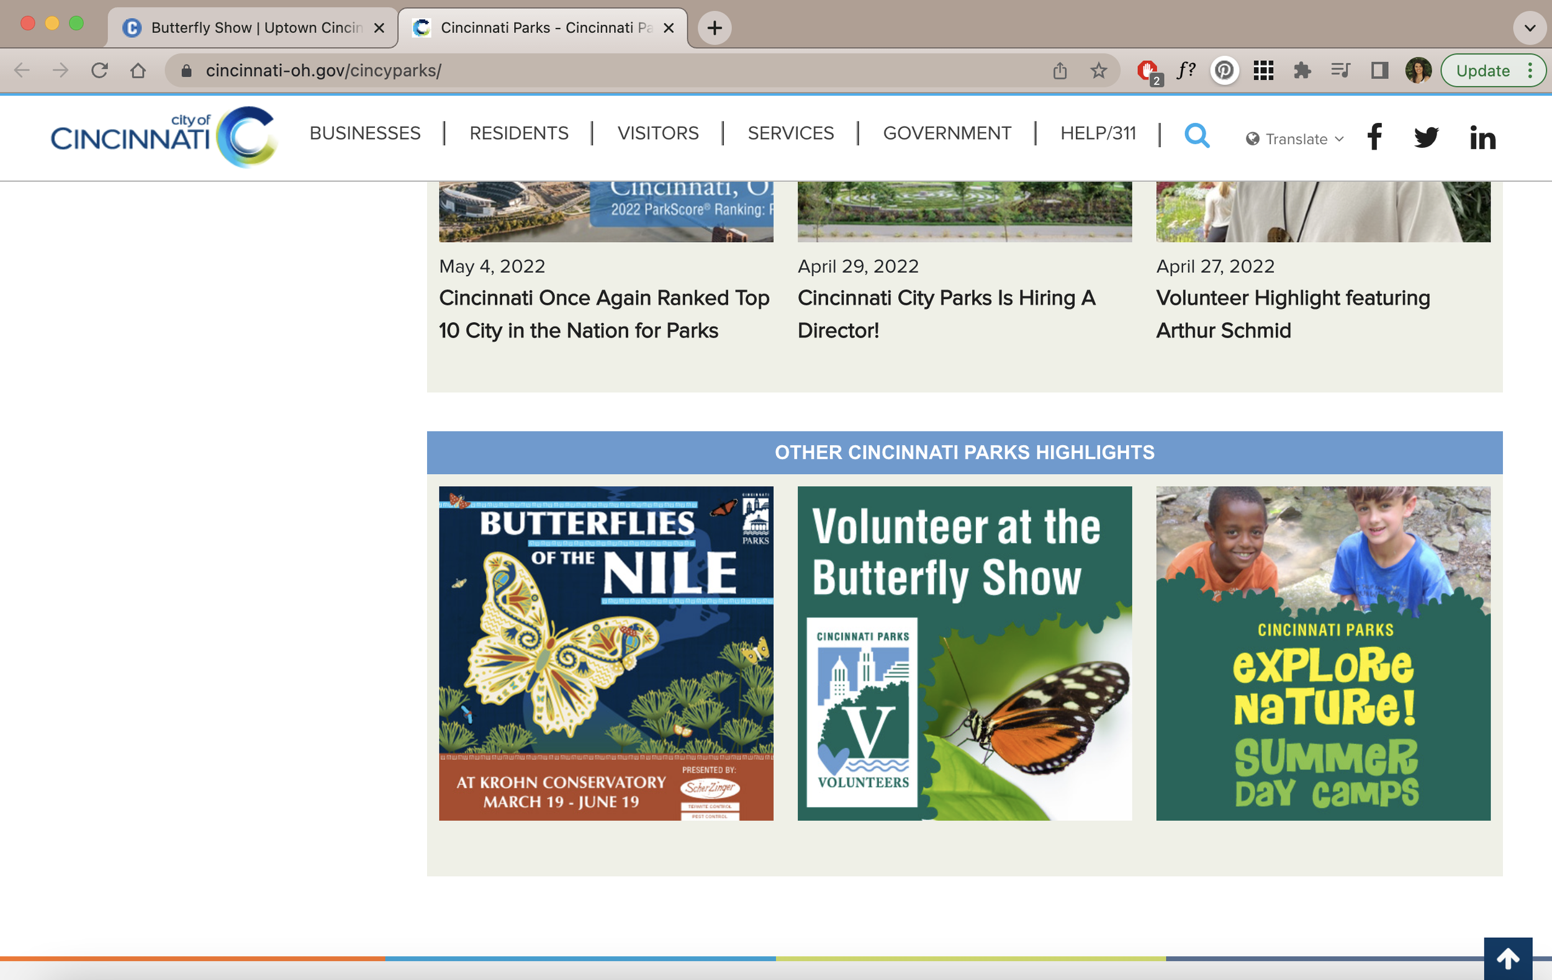Click the browser forward arrow

[61, 70]
